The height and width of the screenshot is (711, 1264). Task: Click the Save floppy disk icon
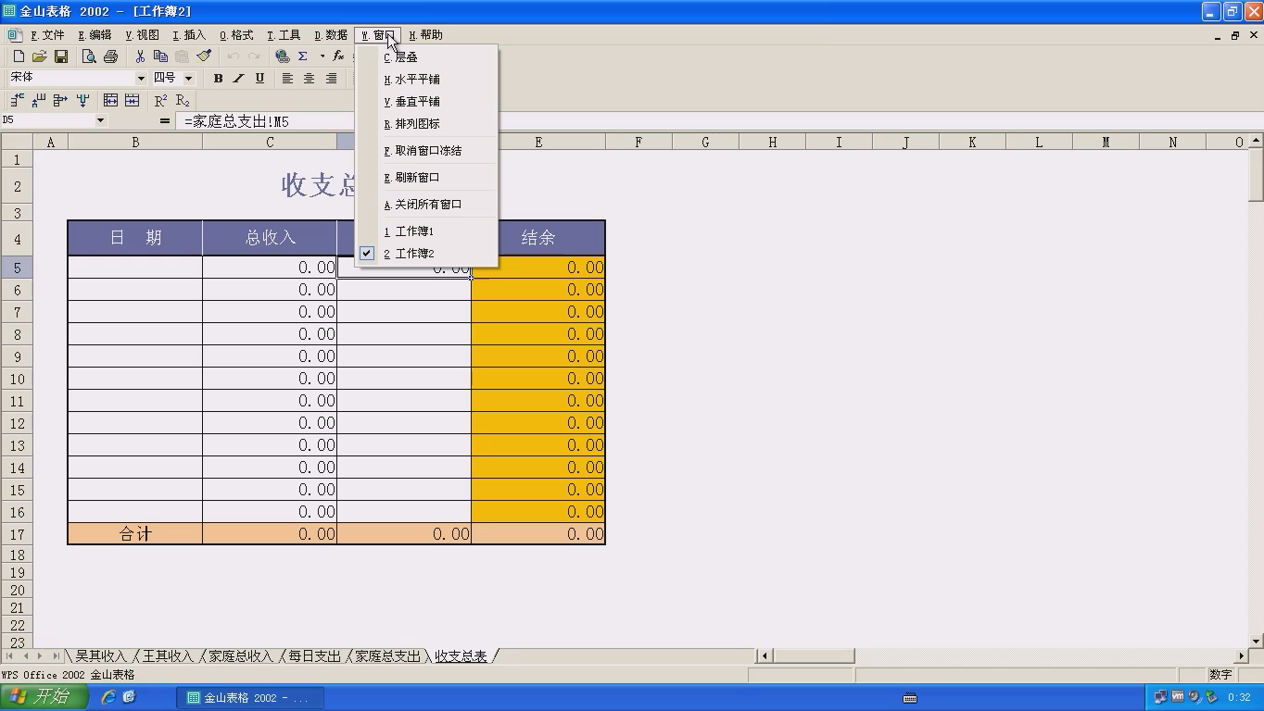coord(61,56)
